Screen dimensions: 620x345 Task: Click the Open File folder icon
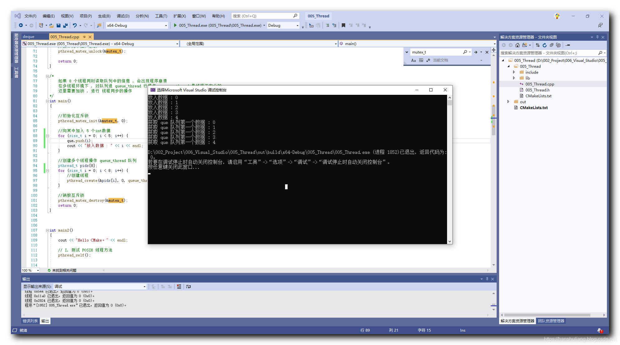[x=51, y=25]
